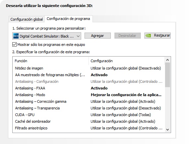The height and width of the screenshot is (144, 189).
Task: Open the MFAA 'Activado' setting value
Action: tap(99, 75)
